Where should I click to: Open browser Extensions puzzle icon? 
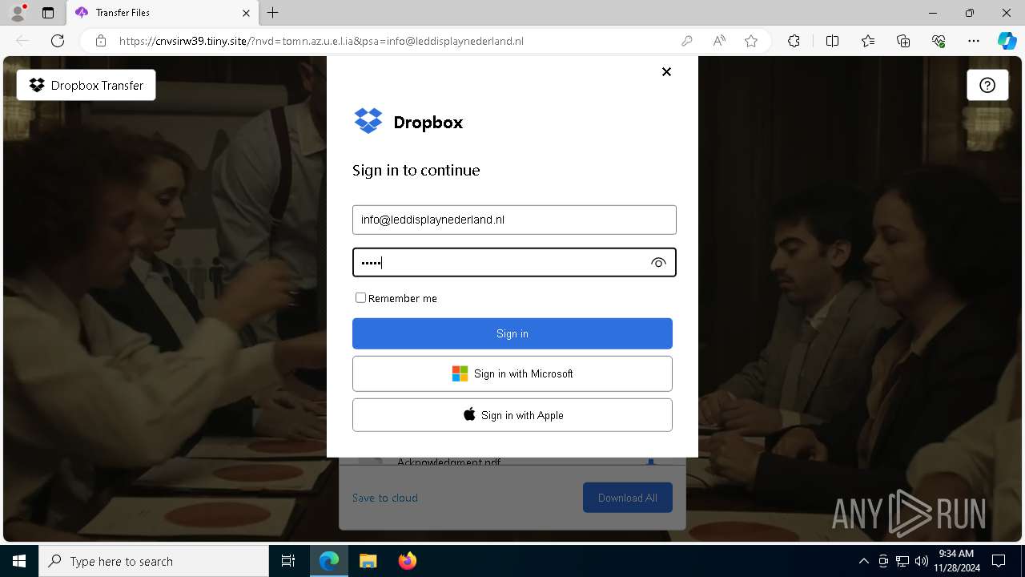click(794, 41)
